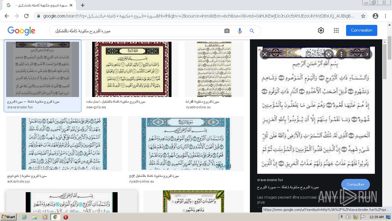This screenshot has height=221, width=392.
Task: Click the Consulter button in preview
Action: [x=355, y=184]
